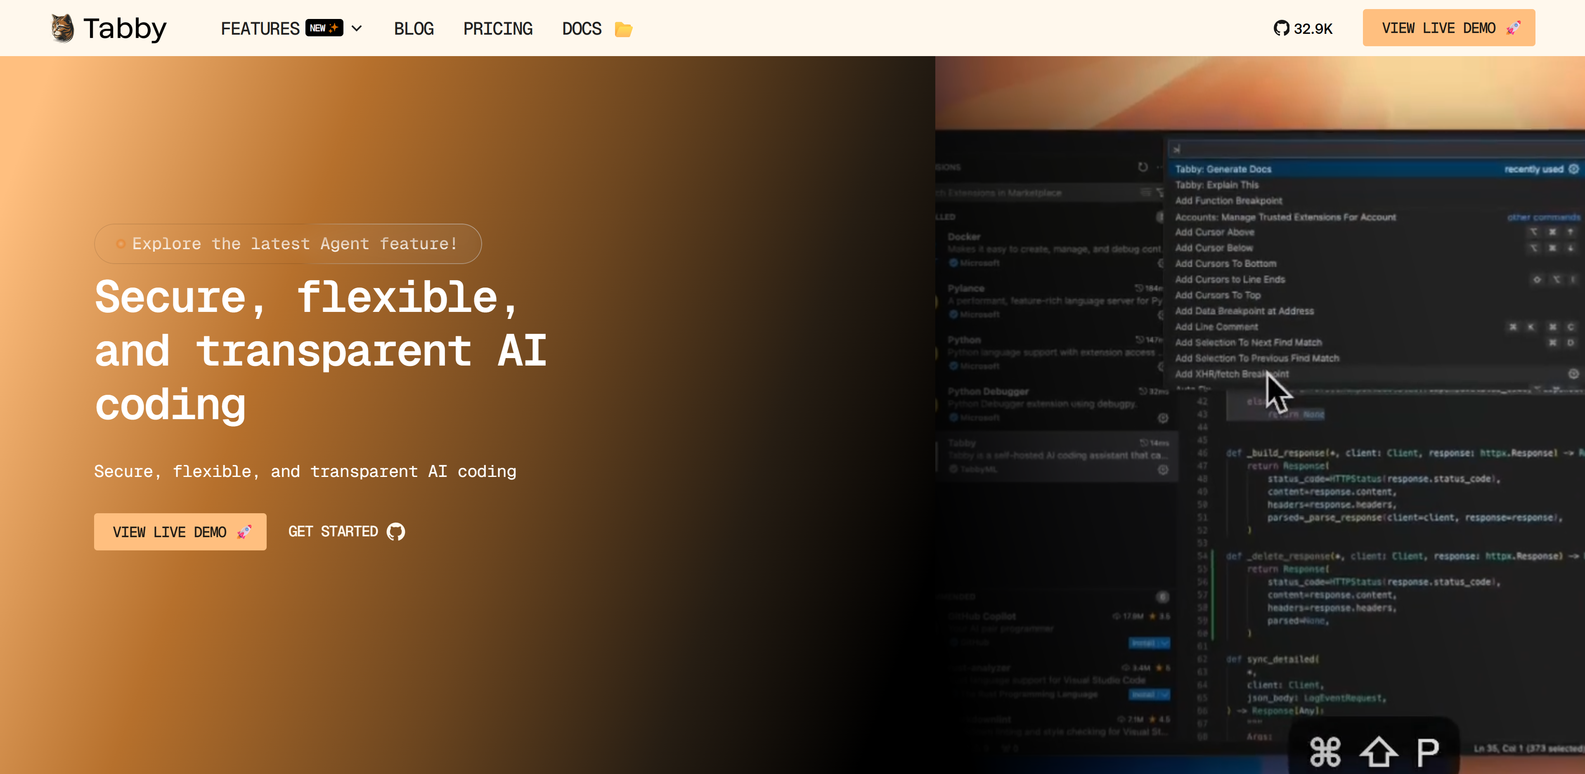Click the orange dot in Agent banner
Screen dimensions: 1585x774
click(x=121, y=244)
